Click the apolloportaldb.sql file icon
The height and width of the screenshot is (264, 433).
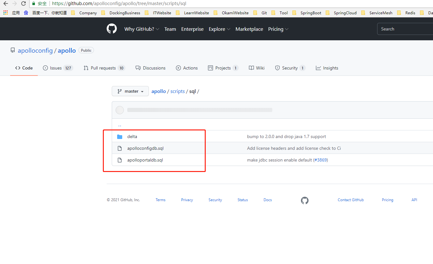tap(120, 160)
